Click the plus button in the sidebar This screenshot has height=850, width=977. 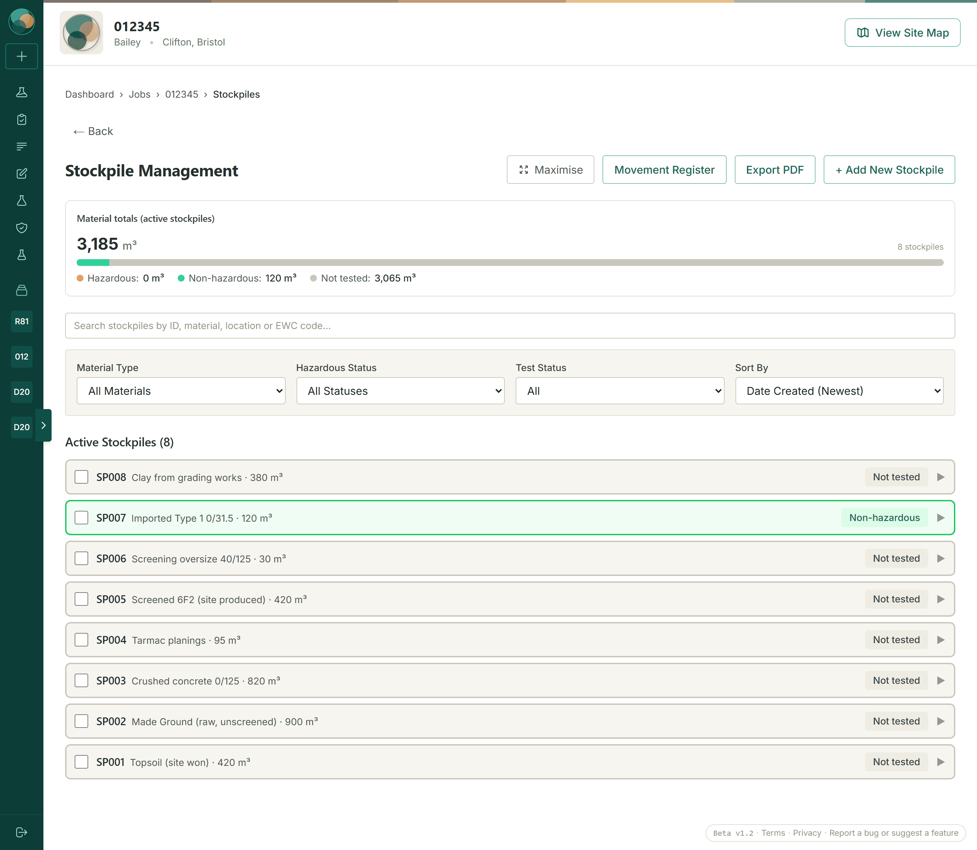pyautogui.click(x=21, y=56)
